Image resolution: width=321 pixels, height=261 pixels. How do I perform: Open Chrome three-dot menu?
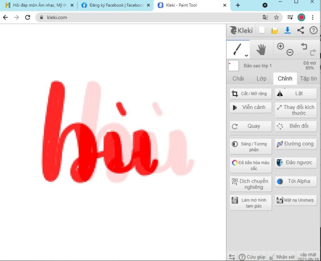[313, 18]
